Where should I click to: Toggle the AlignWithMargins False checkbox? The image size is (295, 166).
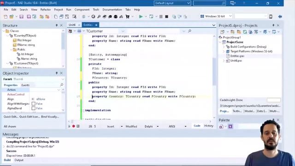(34, 104)
